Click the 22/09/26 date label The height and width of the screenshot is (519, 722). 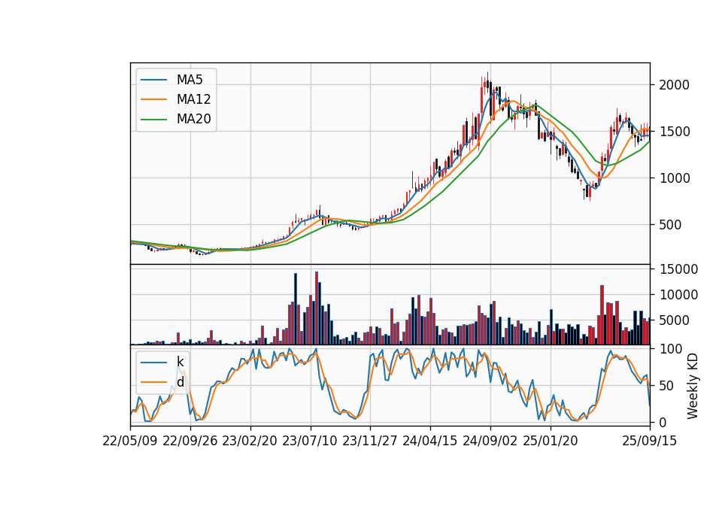tap(190, 441)
